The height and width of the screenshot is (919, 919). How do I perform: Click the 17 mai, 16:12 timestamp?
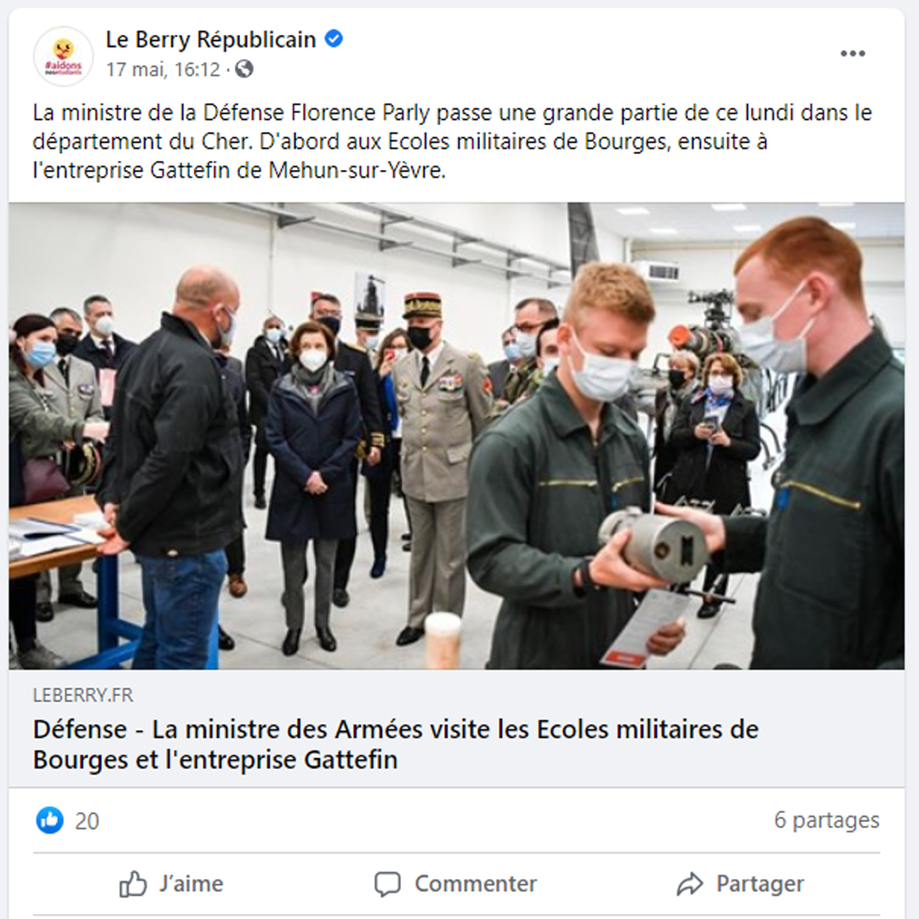click(x=163, y=70)
